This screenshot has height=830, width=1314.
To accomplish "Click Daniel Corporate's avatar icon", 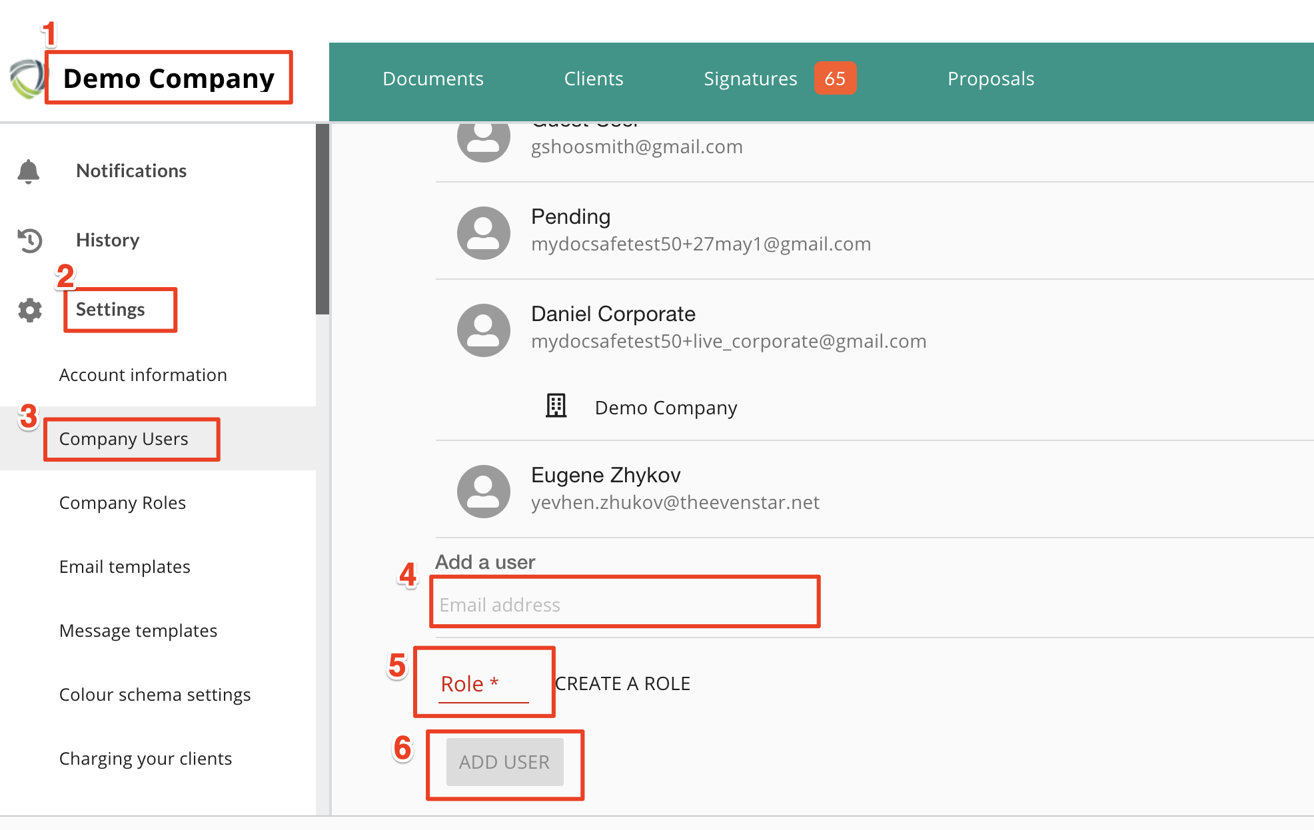I will pyautogui.click(x=483, y=330).
